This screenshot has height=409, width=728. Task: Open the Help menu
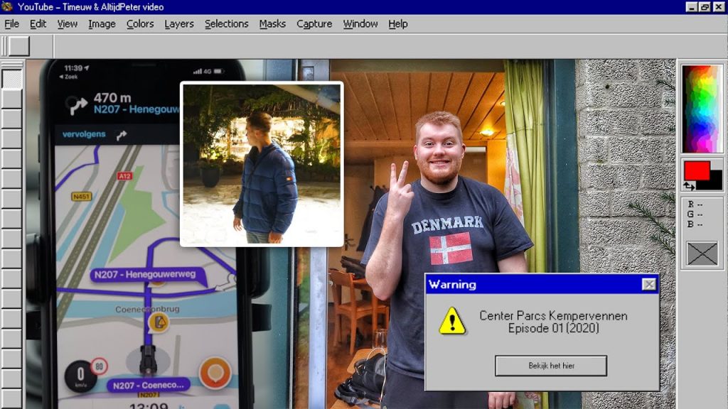[x=398, y=24]
